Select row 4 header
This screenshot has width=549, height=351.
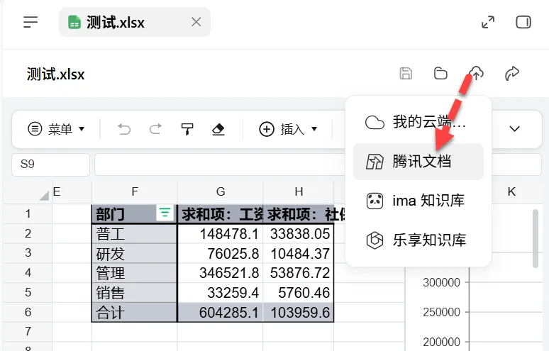pos(28,272)
